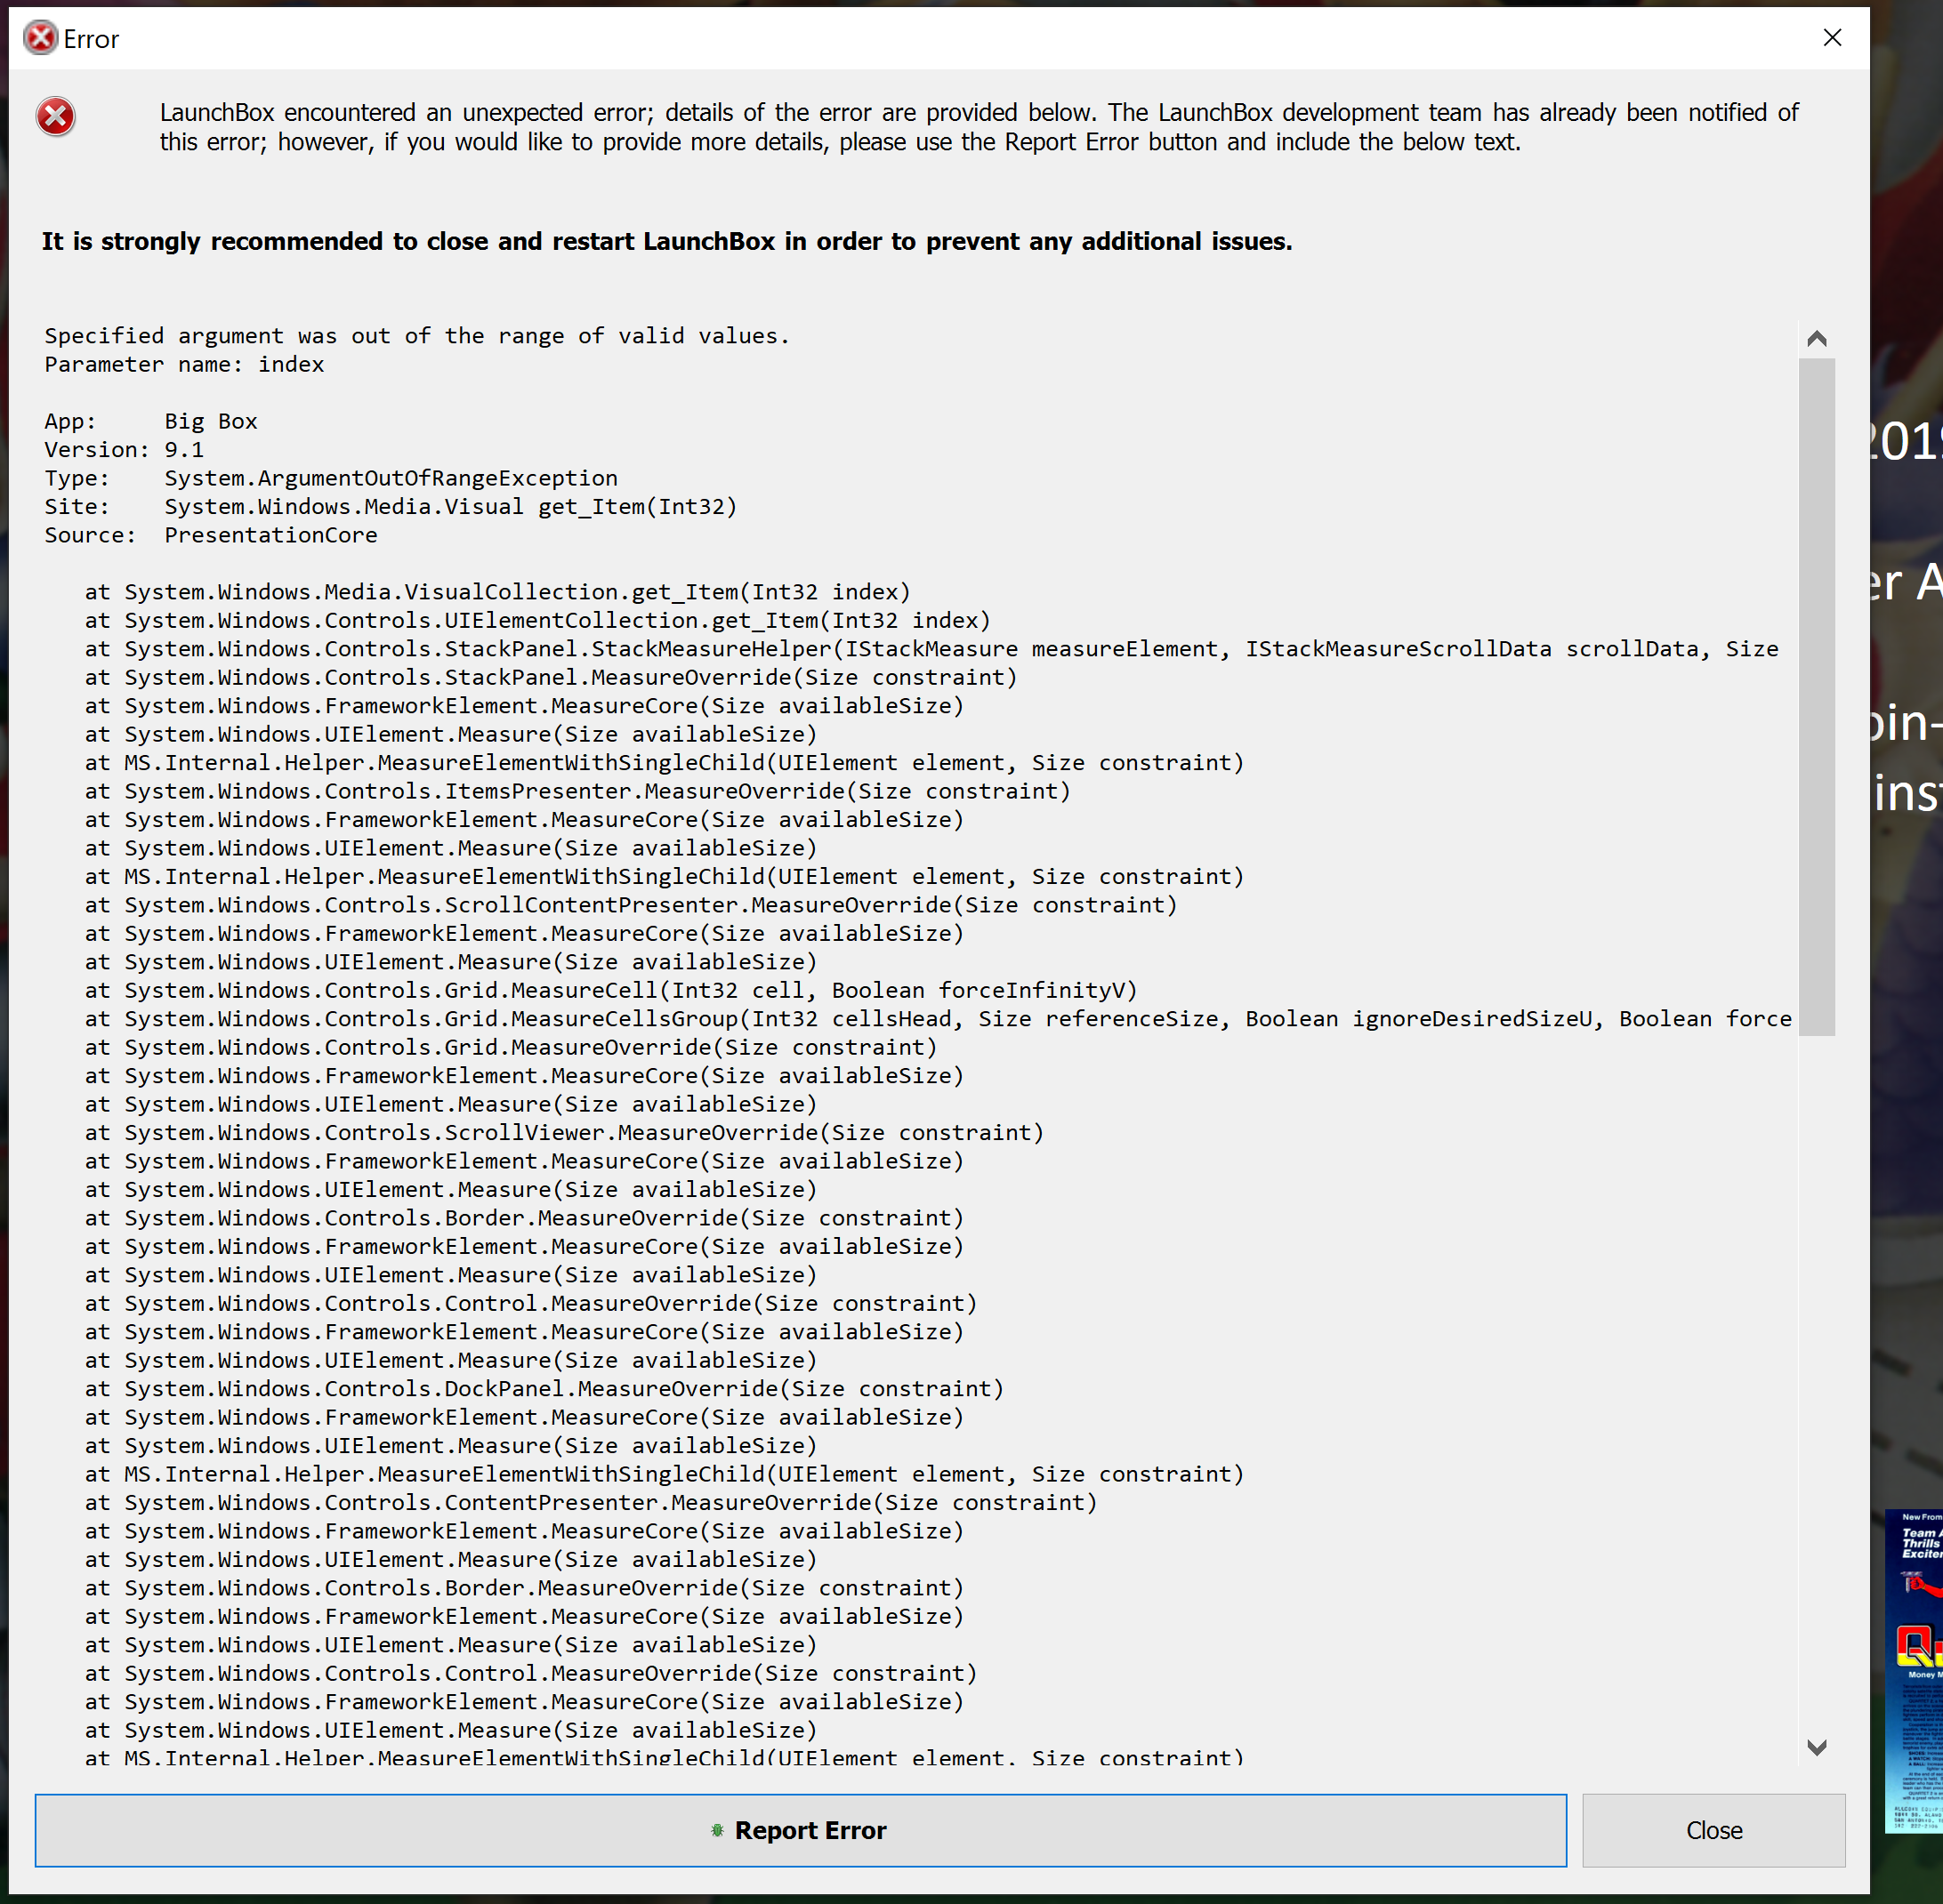Click the DockPanel.MeasureOverride stack line
Screen dimensions: 1943x1904
[x=544, y=1389]
